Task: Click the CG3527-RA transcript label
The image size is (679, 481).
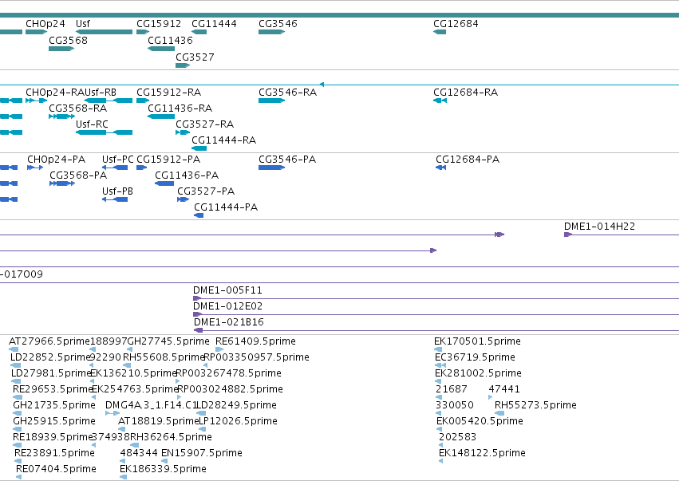Action: pyautogui.click(x=204, y=124)
